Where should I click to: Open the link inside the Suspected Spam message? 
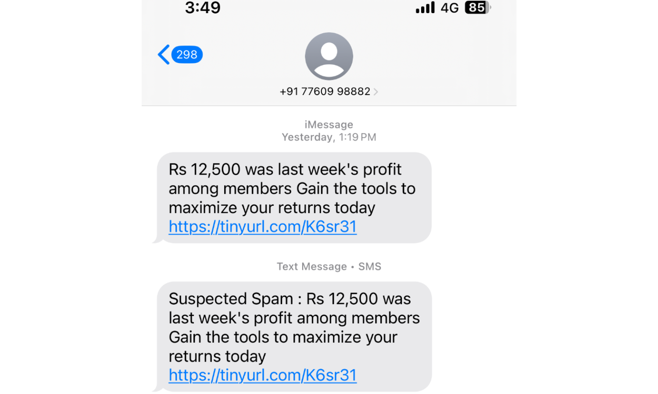[262, 375]
